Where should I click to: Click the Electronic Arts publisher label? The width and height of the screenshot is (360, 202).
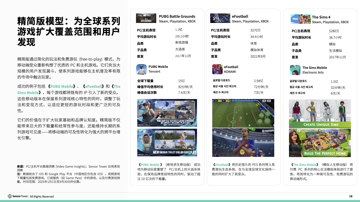(x=313, y=72)
